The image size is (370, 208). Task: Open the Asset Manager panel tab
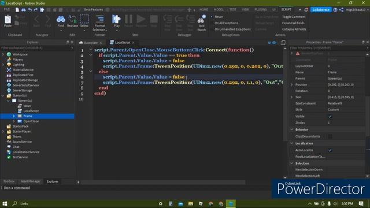[31, 181]
